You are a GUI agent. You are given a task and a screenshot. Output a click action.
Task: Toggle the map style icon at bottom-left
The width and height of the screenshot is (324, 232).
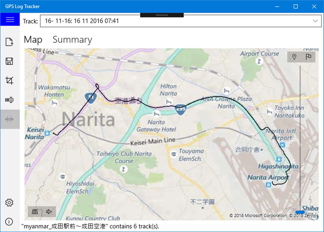35,212
